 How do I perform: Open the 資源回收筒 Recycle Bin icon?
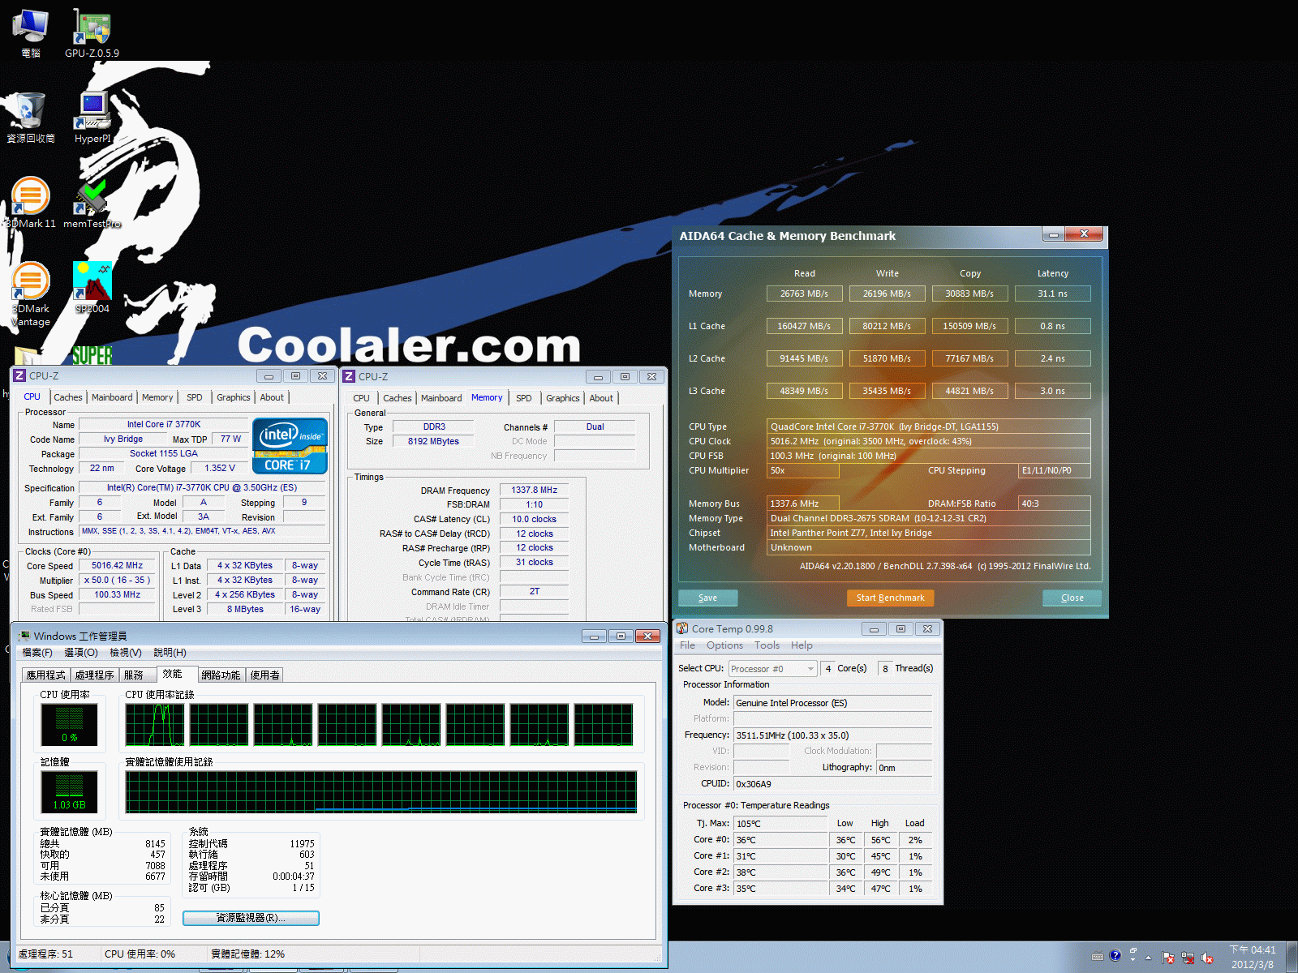(30, 118)
